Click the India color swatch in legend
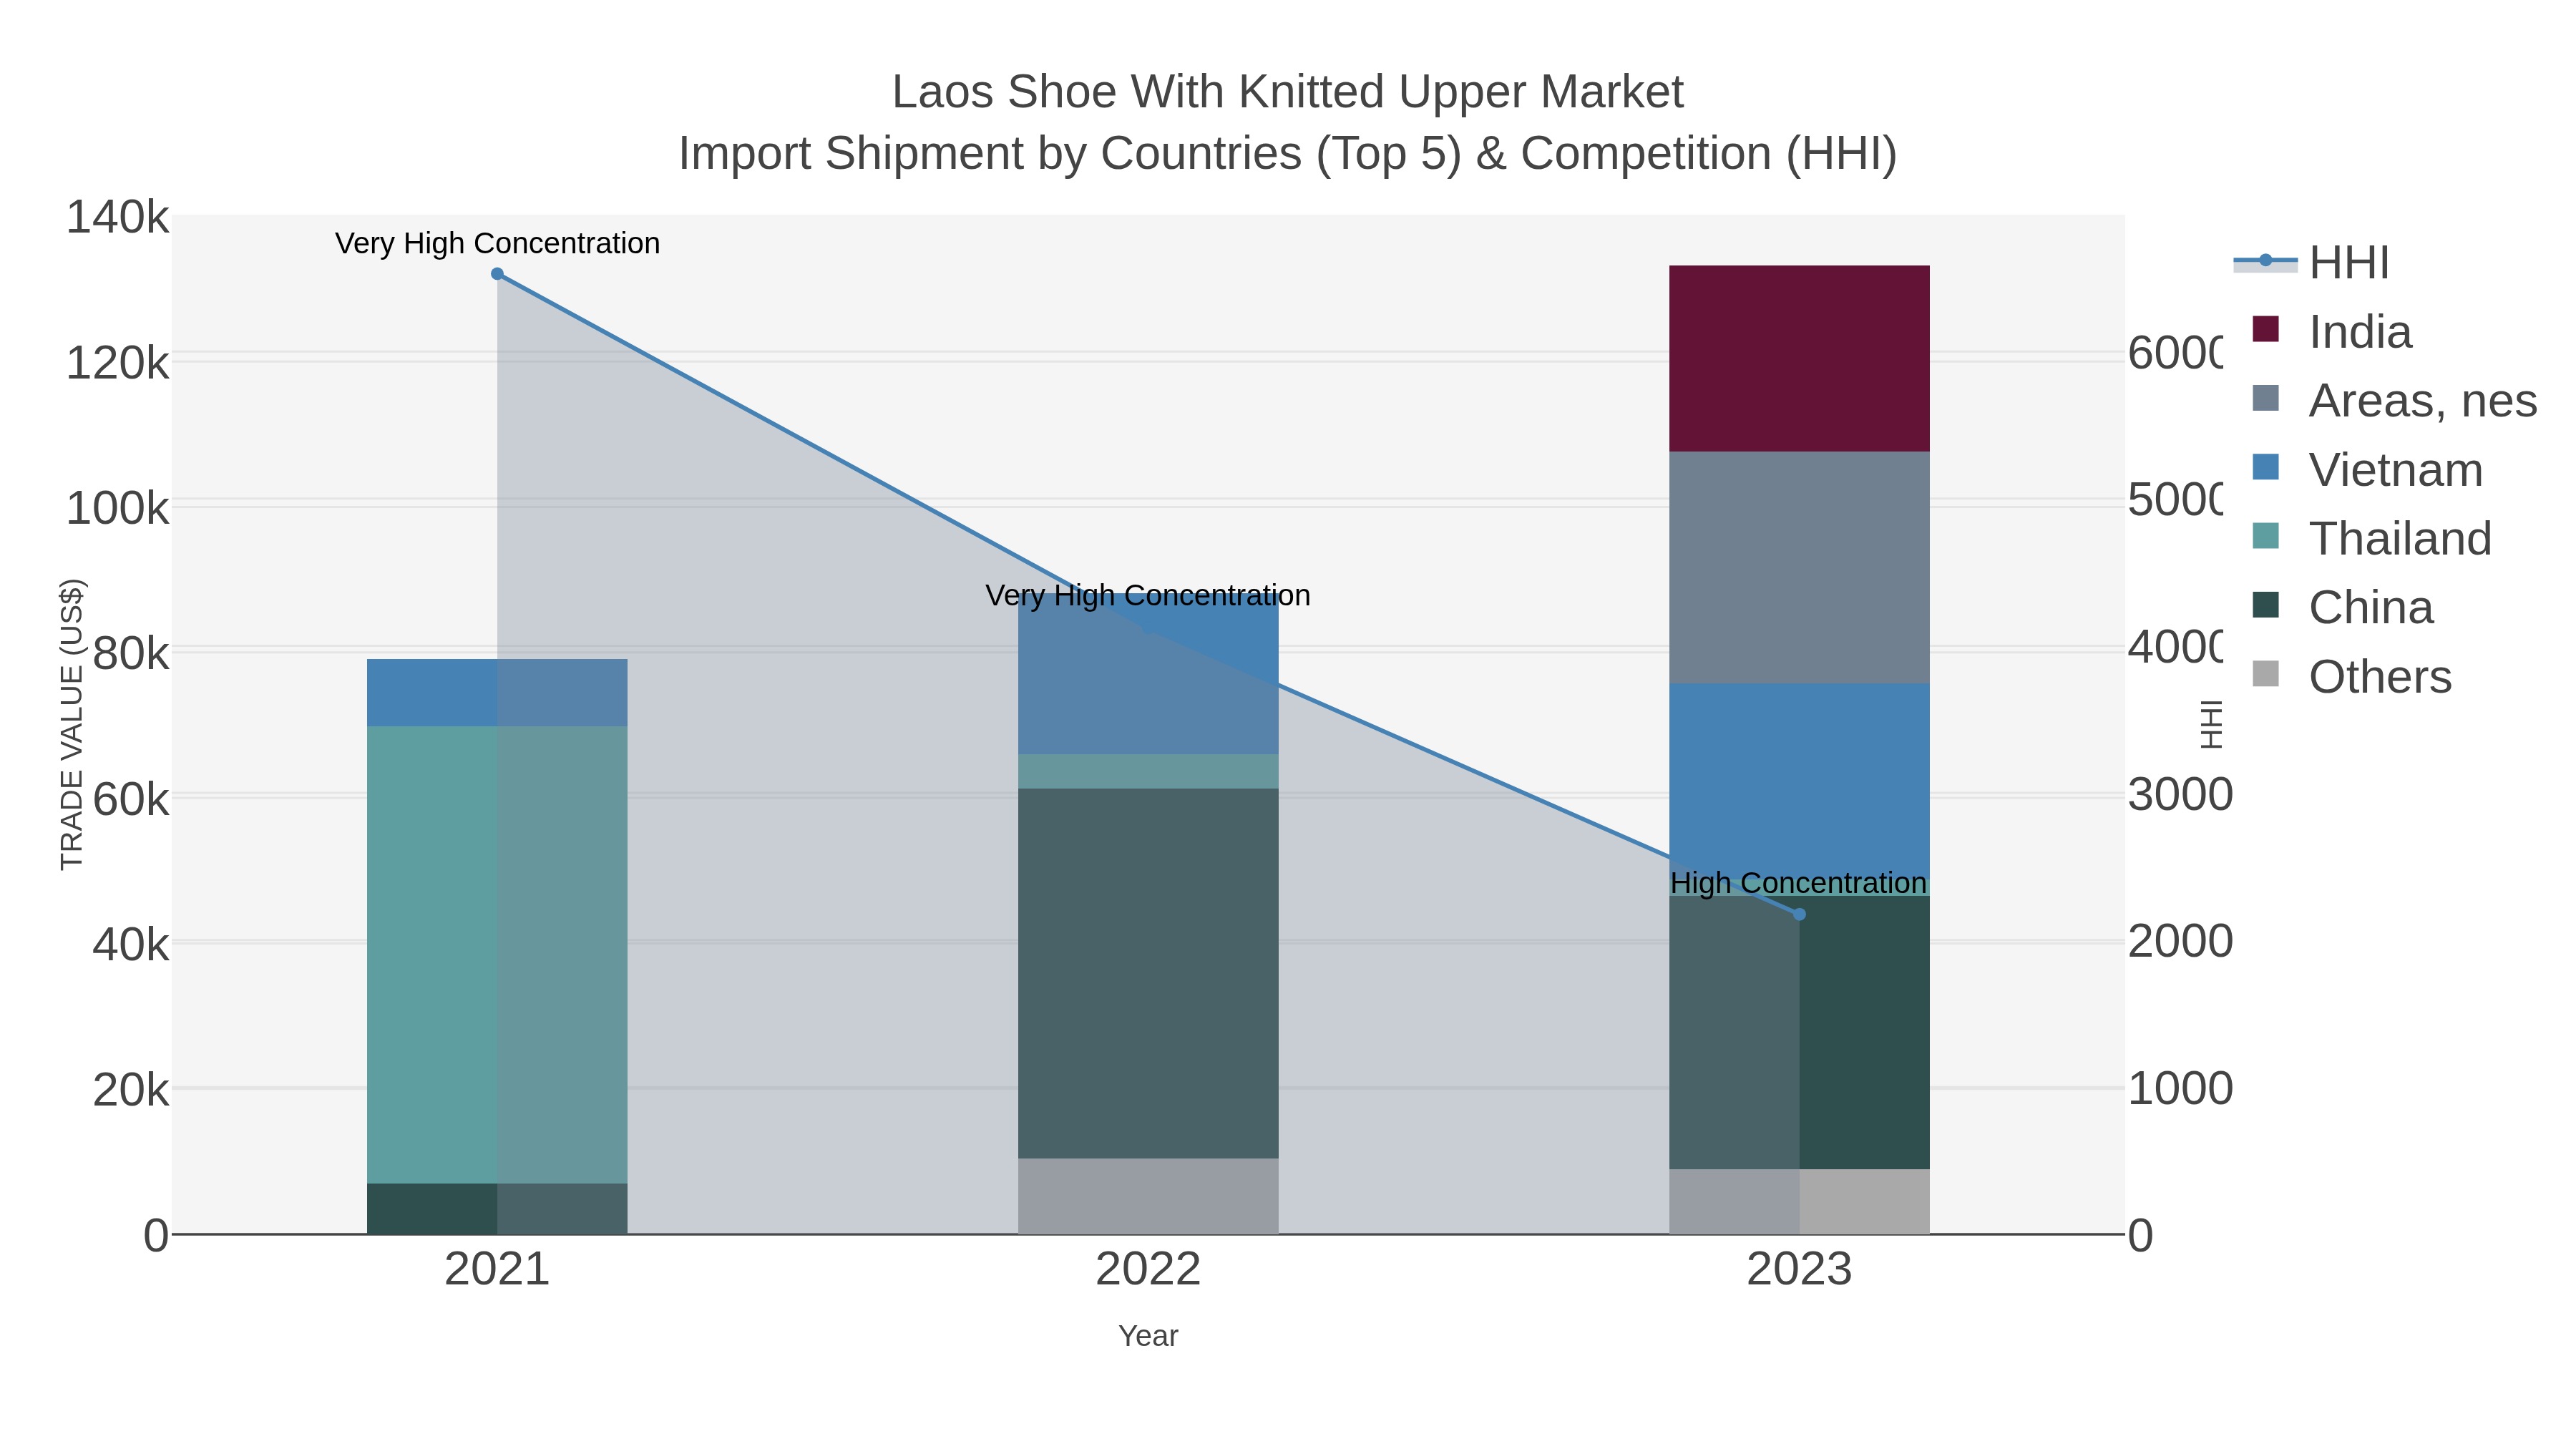This screenshot has height=1449, width=2576. coord(2265,329)
